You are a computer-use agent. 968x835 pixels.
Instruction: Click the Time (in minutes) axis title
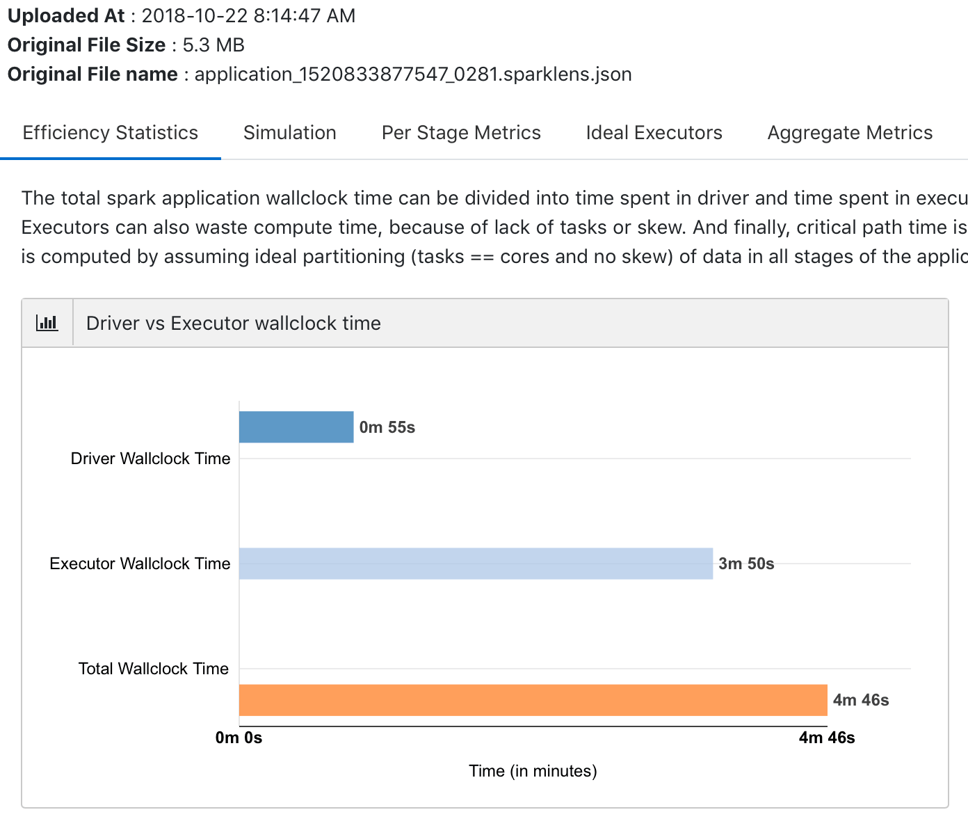tap(533, 771)
